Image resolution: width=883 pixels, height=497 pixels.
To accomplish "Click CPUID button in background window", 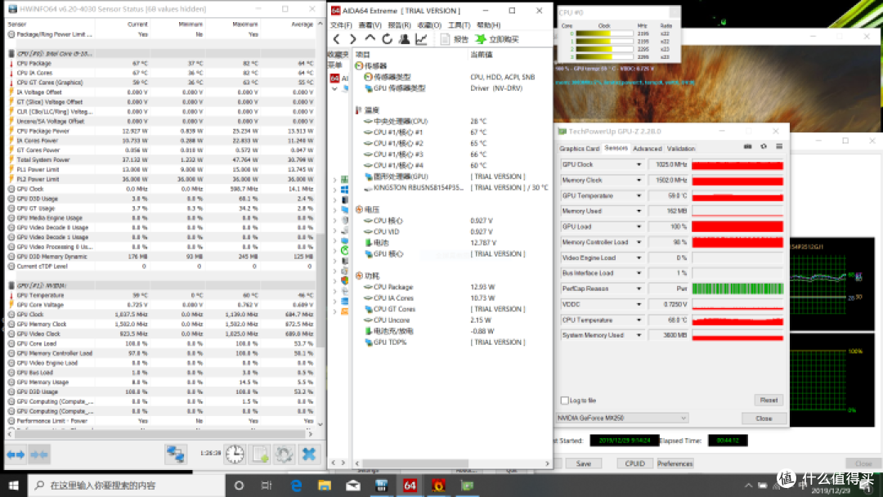I will (x=634, y=463).
